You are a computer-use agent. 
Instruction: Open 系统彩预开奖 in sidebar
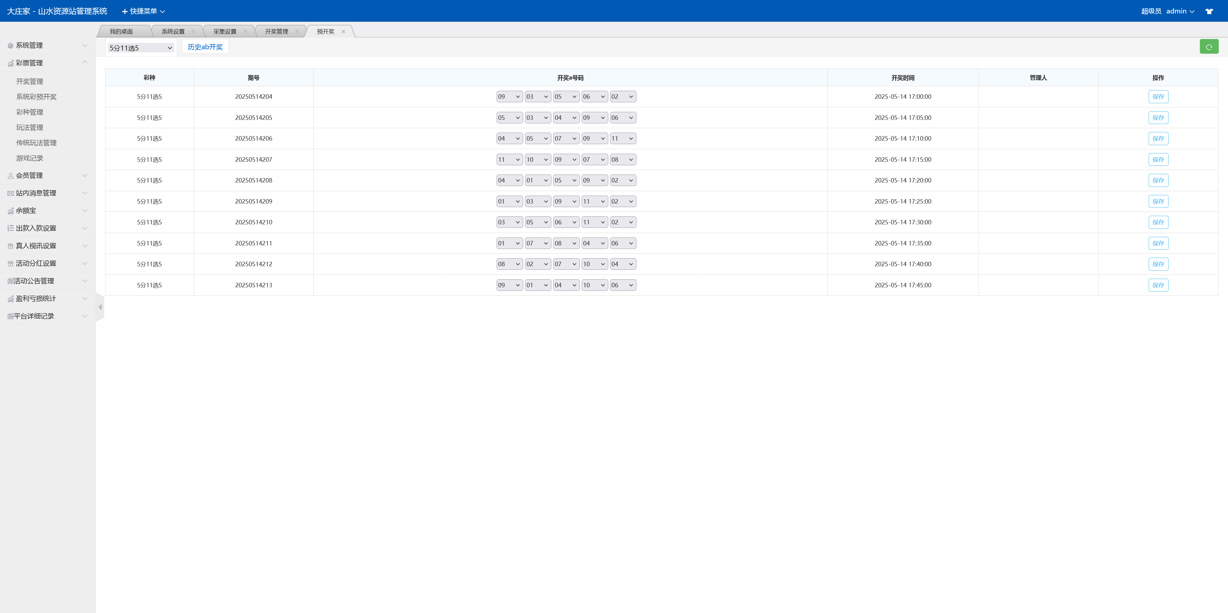36,97
